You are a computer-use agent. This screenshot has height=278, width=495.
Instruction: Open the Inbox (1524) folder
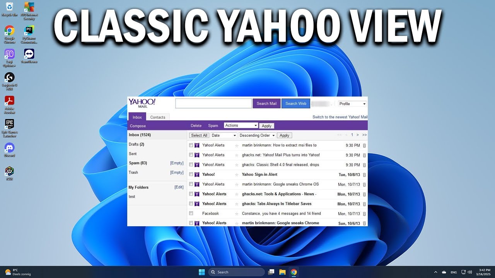point(140,135)
